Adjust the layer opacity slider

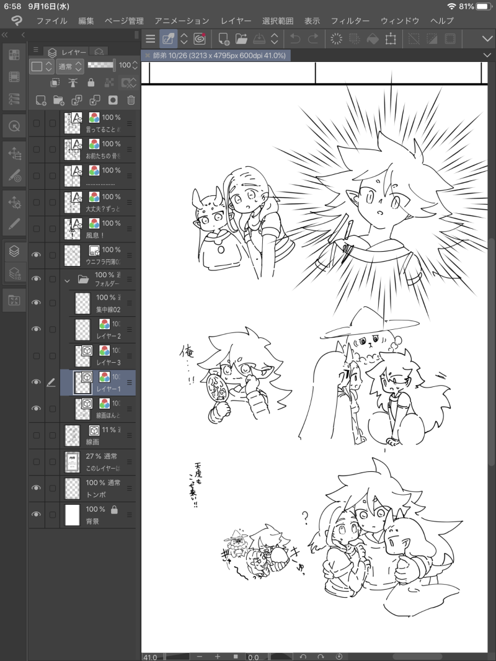101,65
